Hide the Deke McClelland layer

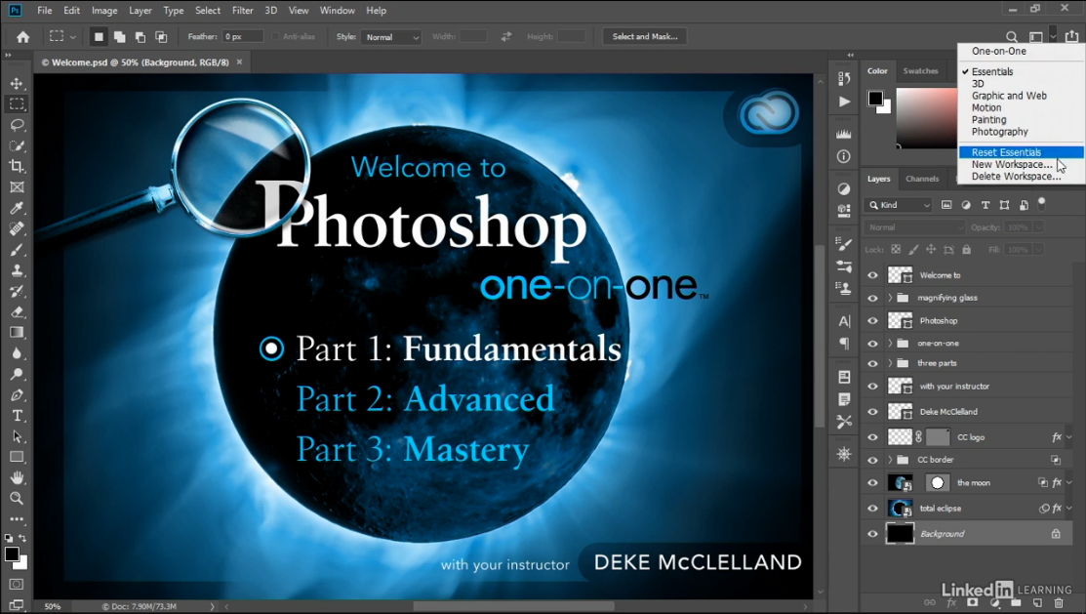tap(872, 412)
